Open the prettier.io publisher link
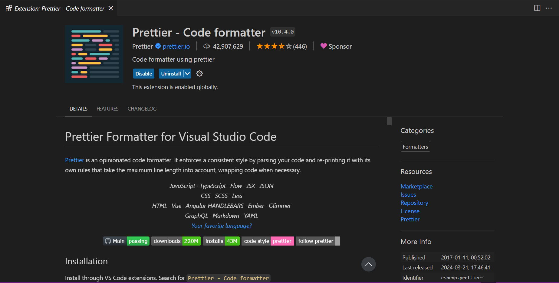The width and height of the screenshot is (559, 283). point(176,47)
